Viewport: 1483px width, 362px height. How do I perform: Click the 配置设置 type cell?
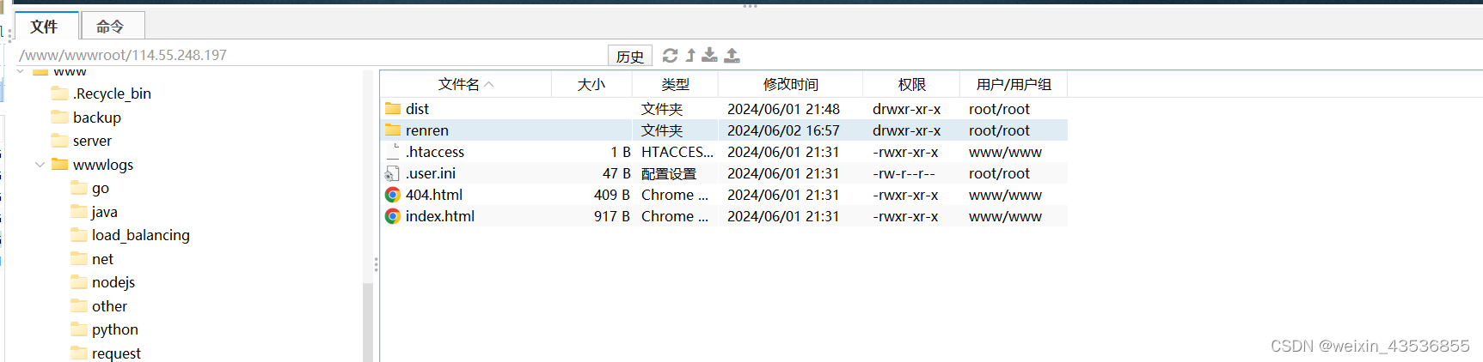click(668, 173)
